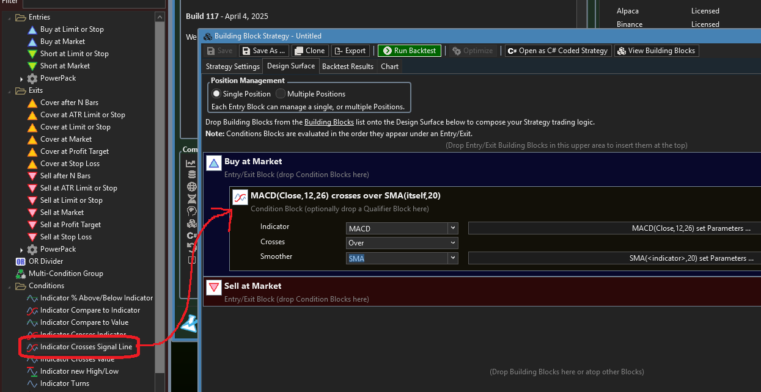
Task: Click the Buy at Market triangle icon in Entries list
Action: (x=32, y=42)
